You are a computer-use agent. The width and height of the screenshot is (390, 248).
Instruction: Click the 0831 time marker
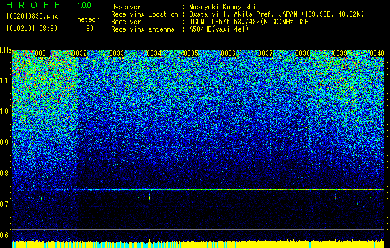pyautogui.click(x=42, y=53)
